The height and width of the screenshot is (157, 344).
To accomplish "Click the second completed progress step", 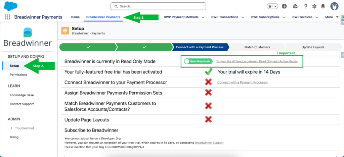I will pyautogui.click(x=144, y=47).
